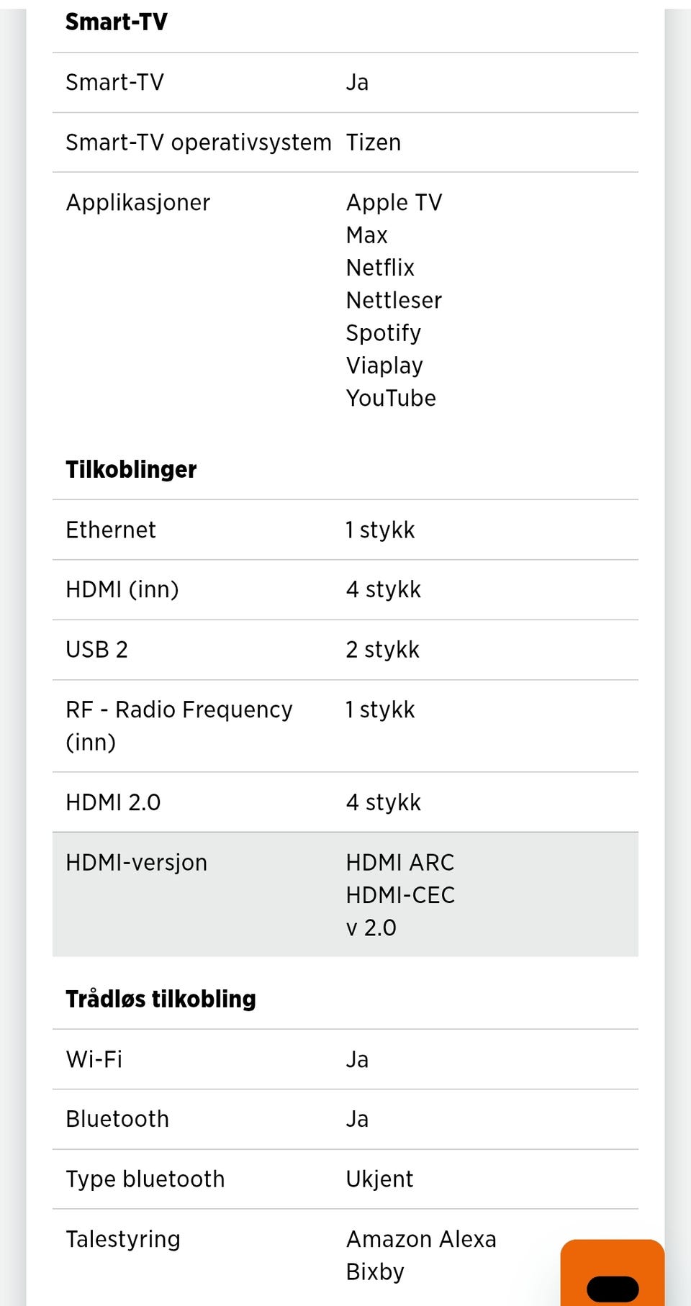Click the YouTube entry in app list

click(x=391, y=398)
